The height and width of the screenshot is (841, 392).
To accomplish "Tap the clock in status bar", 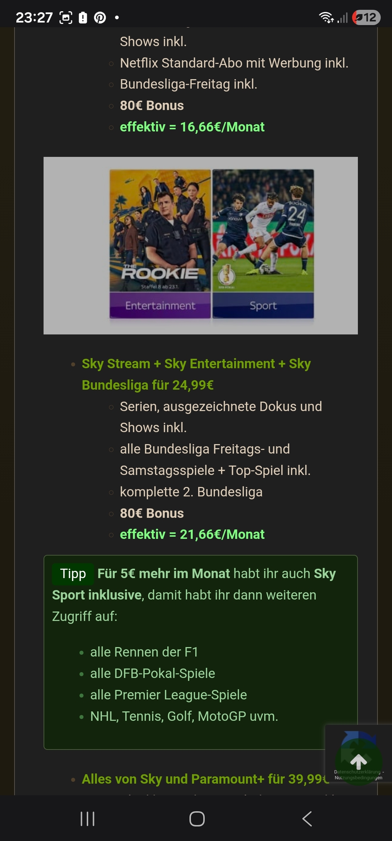I will click(x=34, y=17).
